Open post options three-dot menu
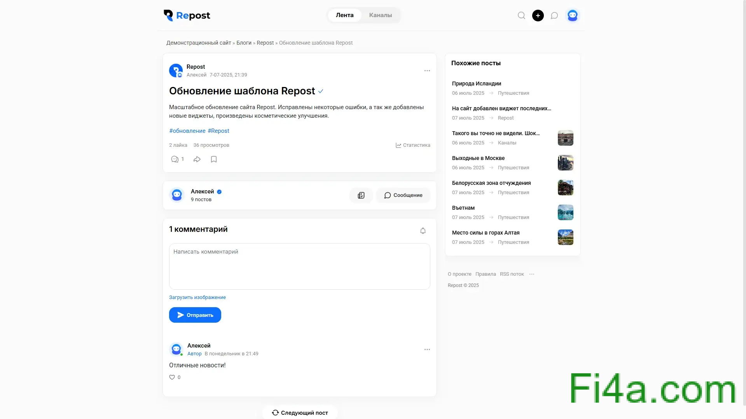The width and height of the screenshot is (746, 419). (427, 71)
